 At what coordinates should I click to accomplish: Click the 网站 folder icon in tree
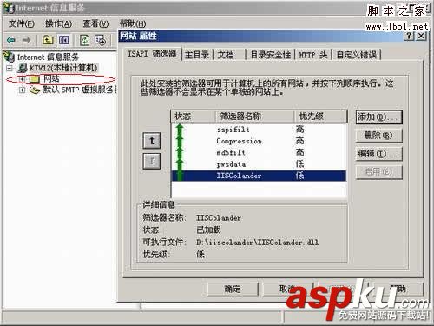pyautogui.click(x=35, y=78)
